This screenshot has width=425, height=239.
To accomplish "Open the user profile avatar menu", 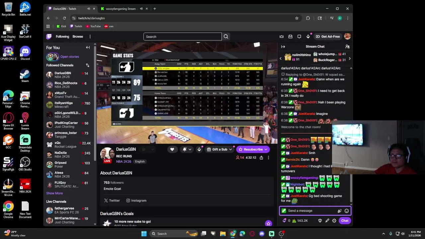I will click(x=347, y=37).
